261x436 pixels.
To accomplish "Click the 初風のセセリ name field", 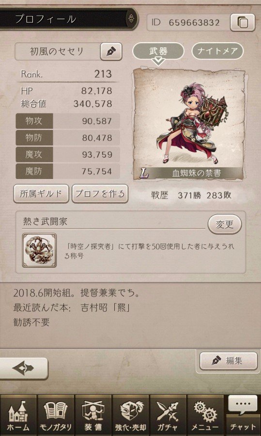I will point(57,51).
